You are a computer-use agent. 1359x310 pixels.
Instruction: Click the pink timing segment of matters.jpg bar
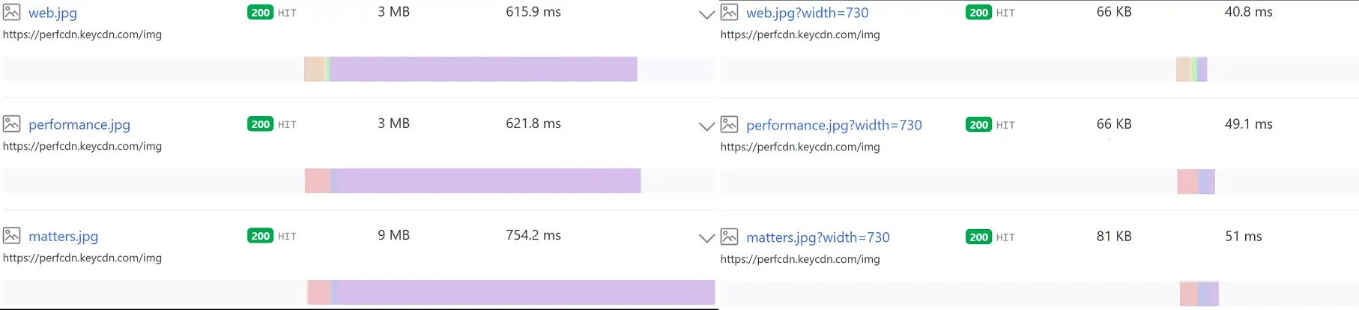319,292
